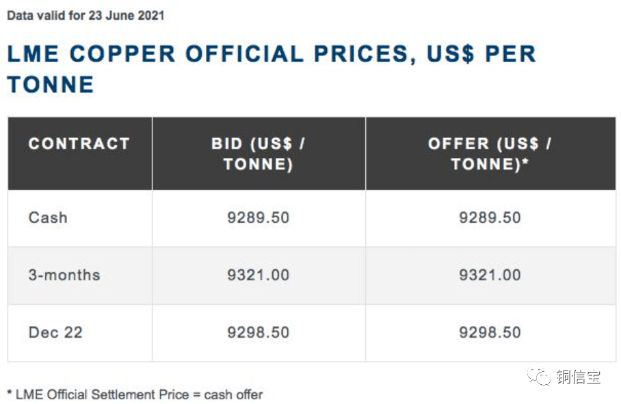This screenshot has height=404, width=621.
Task: Click the Dec 22 bid price 9298.50
Action: point(259,332)
